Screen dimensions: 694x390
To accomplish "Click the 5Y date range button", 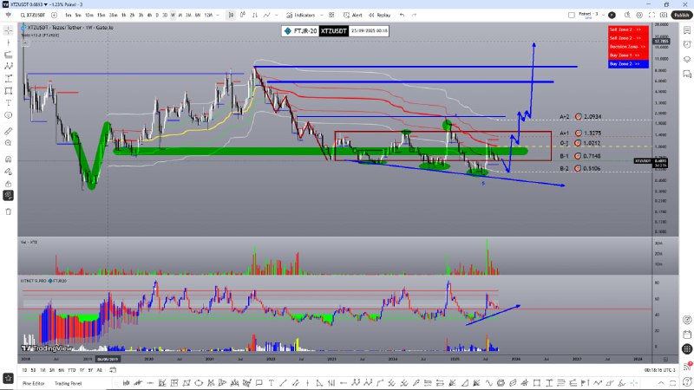I will click(89, 369).
